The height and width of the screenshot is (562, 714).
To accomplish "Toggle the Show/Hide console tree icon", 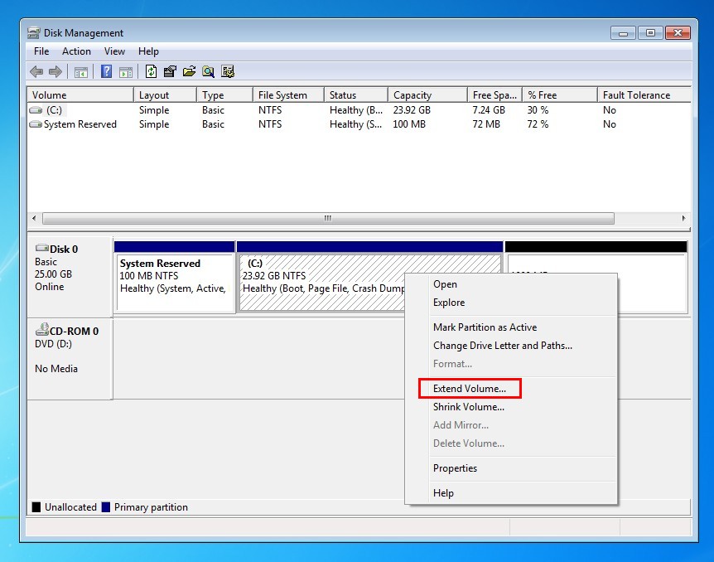I will pyautogui.click(x=80, y=71).
